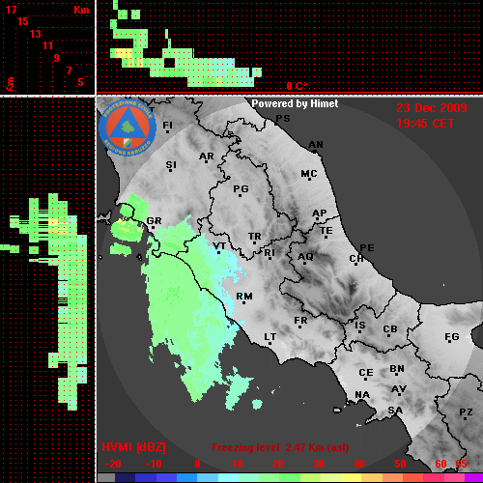This screenshot has width=483, height=483.
Task: Click the SI city label on map
Action: click(x=171, y=165)
